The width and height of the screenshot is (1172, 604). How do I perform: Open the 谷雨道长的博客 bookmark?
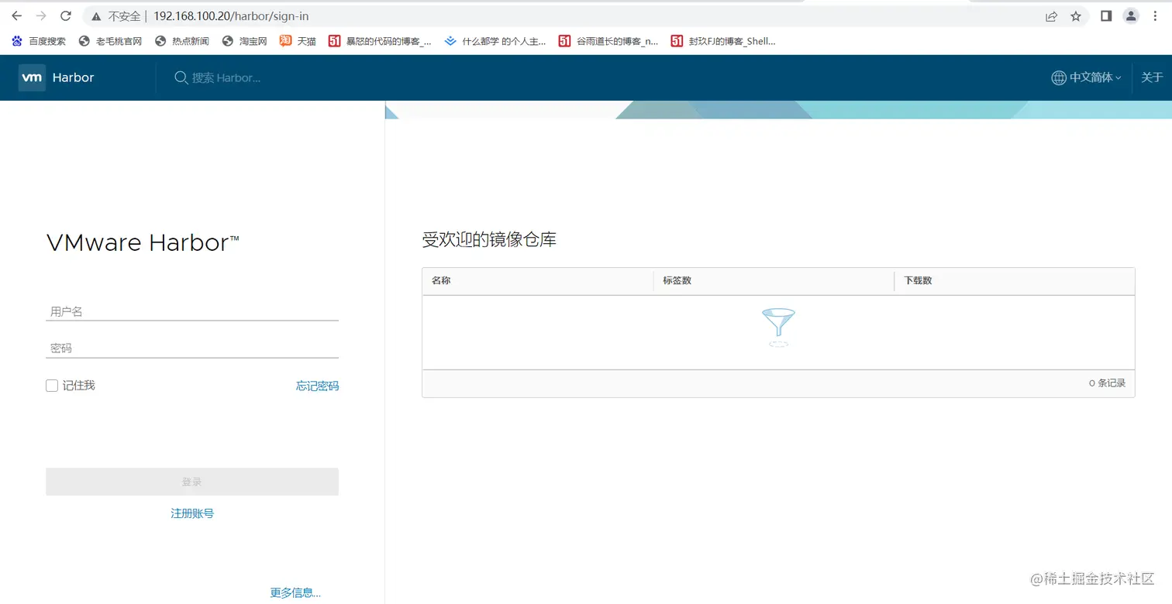pos(608,41)
